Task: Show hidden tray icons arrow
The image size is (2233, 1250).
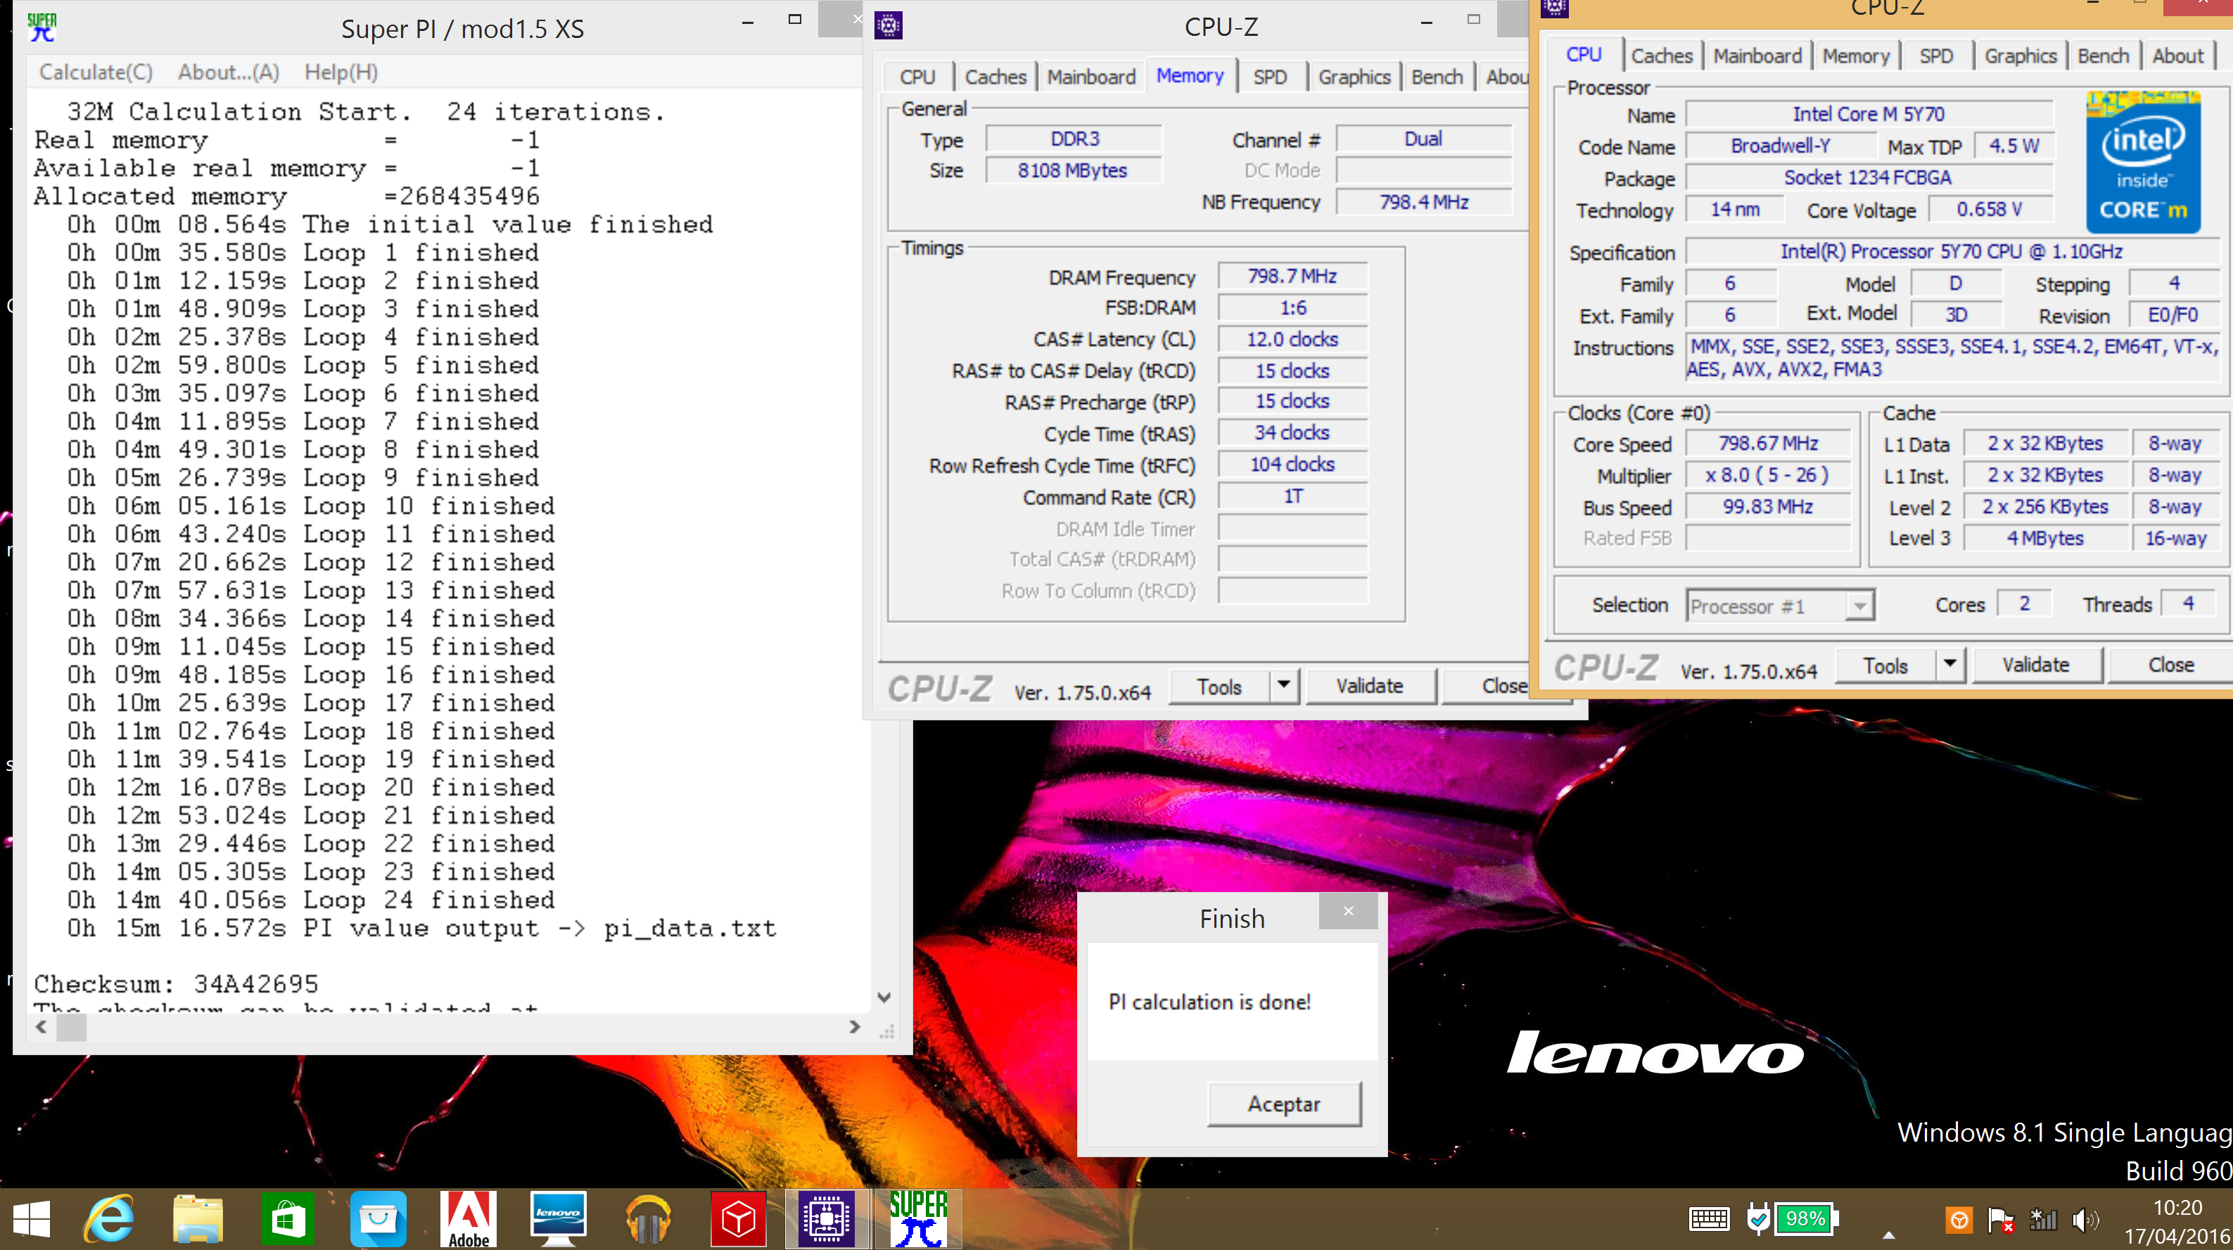Action: (1889, 1235)
